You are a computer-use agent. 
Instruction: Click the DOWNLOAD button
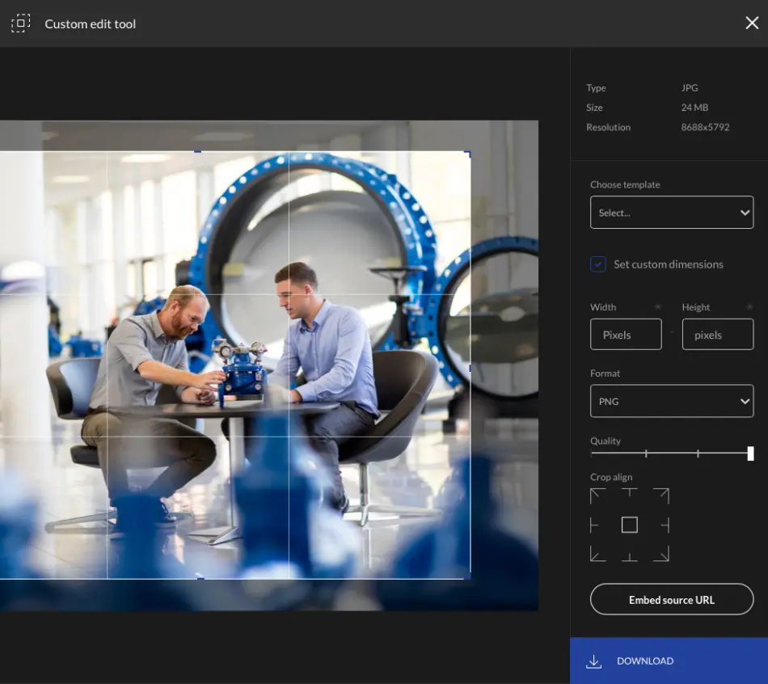[669, 661]
